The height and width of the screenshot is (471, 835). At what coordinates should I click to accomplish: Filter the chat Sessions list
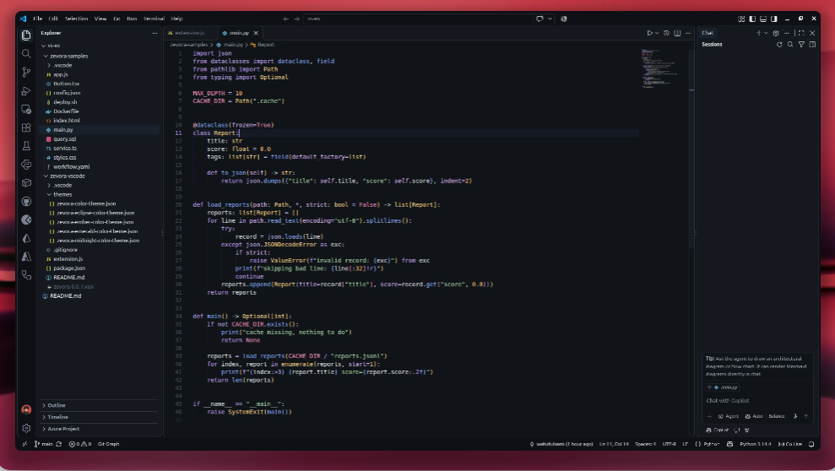[801, 45]
